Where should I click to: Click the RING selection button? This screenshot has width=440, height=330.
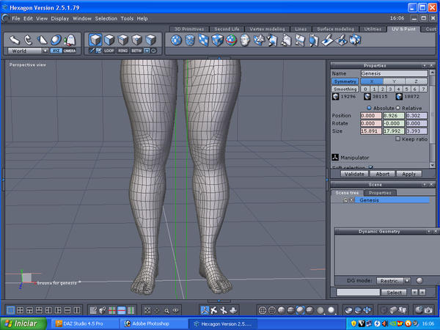click(125, 51)
